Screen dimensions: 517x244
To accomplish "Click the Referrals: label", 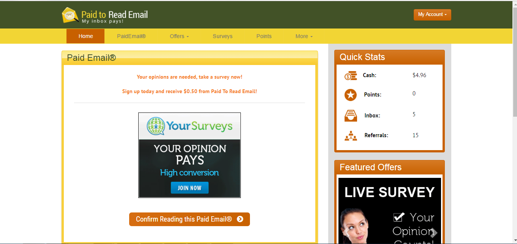I will coord(376,135).
